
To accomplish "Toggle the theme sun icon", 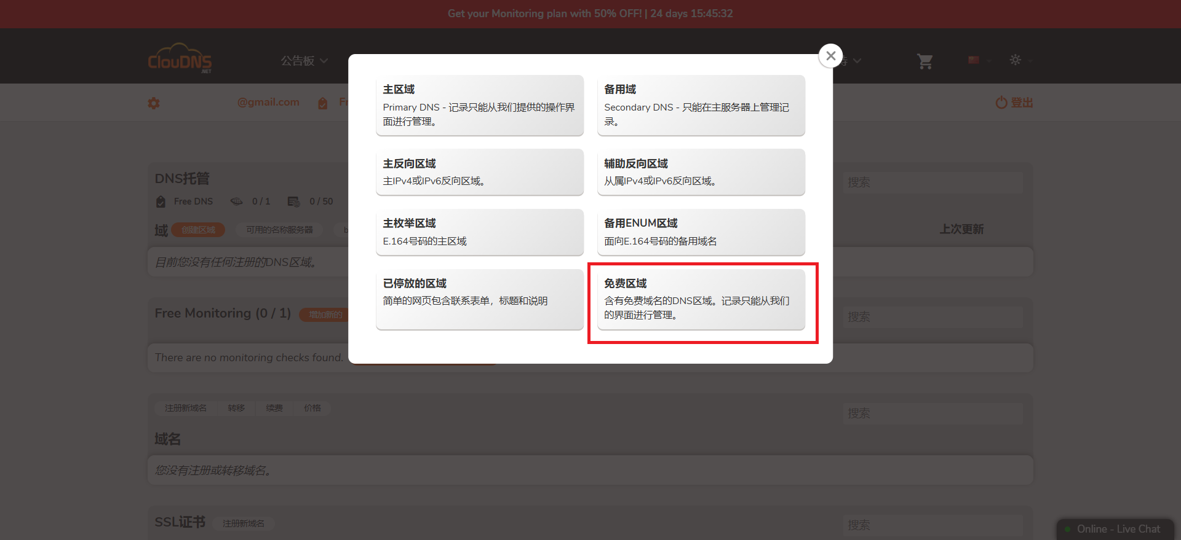I will point(1015,60).
